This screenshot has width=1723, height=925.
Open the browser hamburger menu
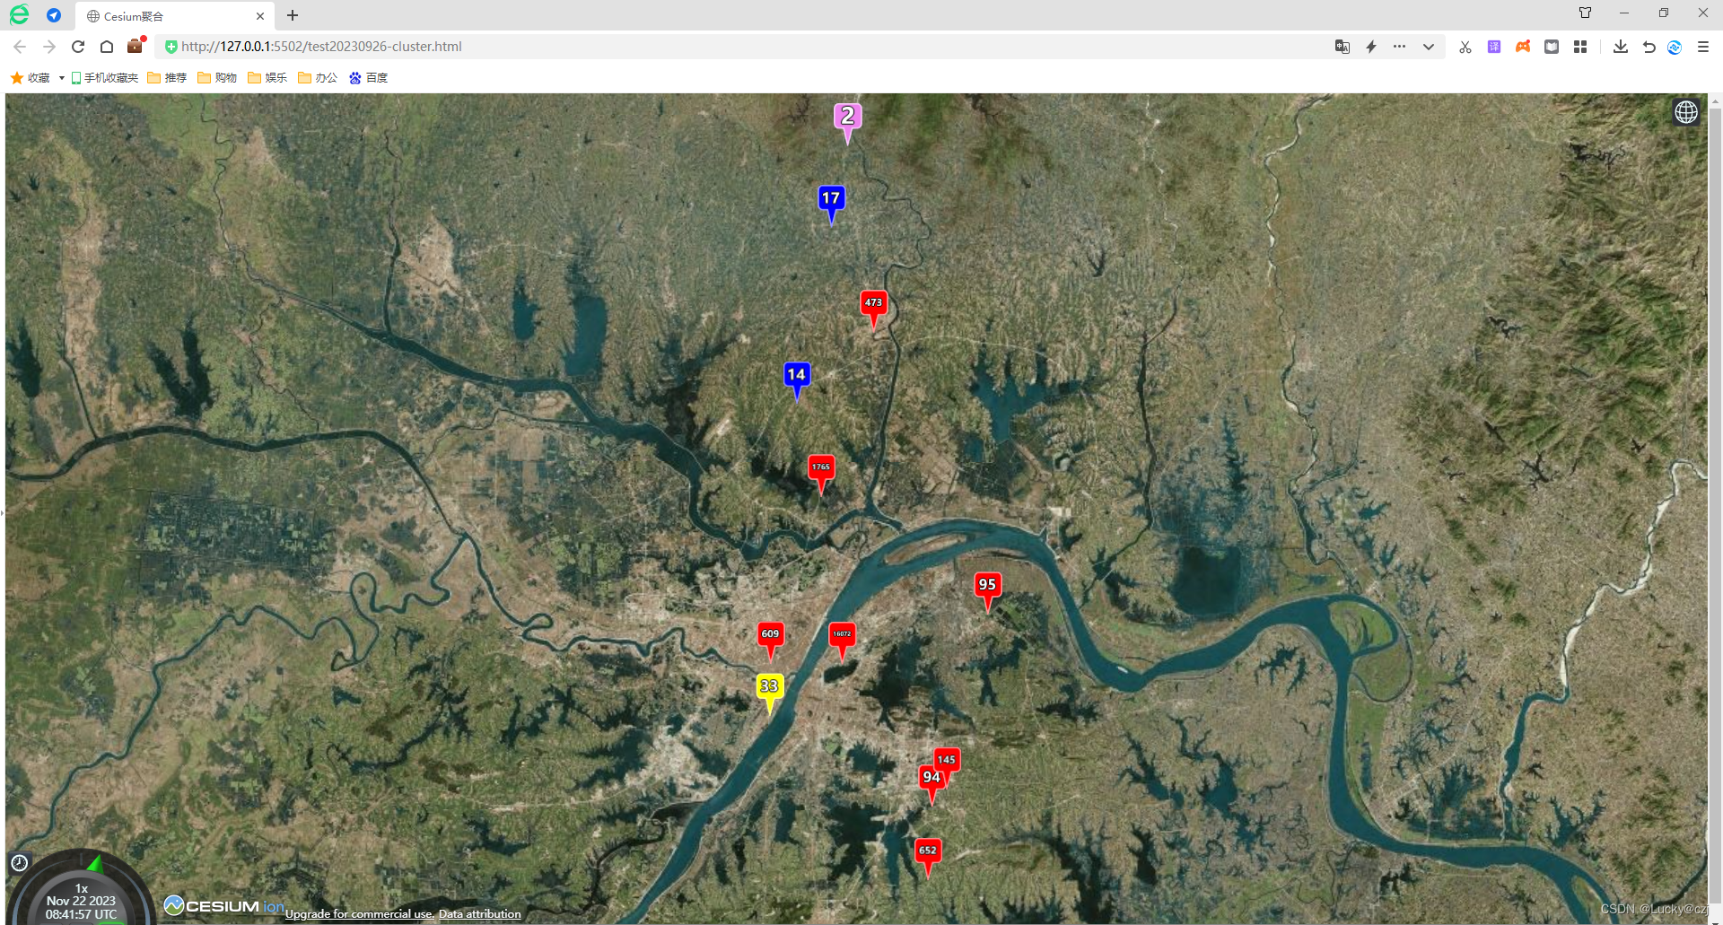(1703, 47)
